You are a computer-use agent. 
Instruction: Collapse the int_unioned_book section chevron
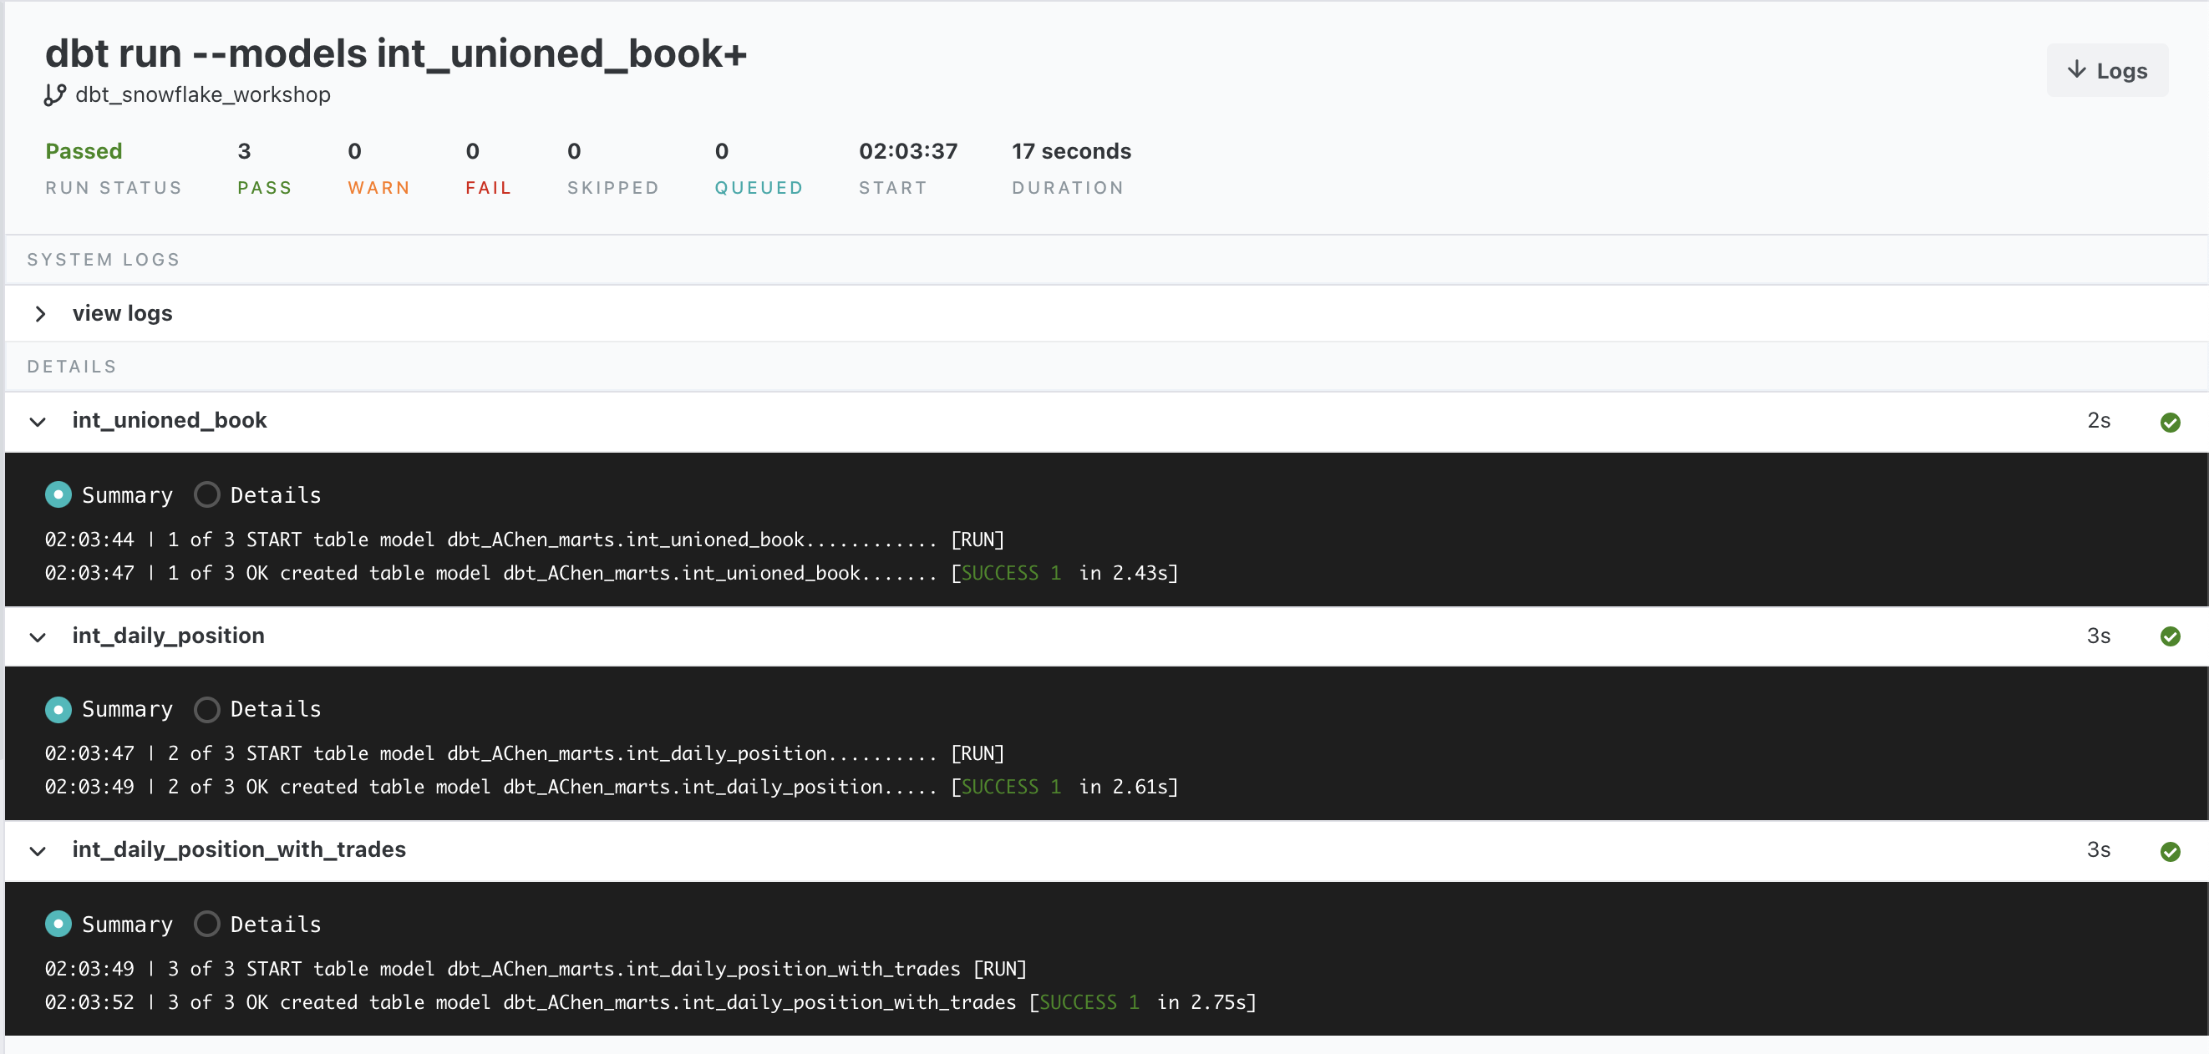pyautogui.click(x=38, y=422)
